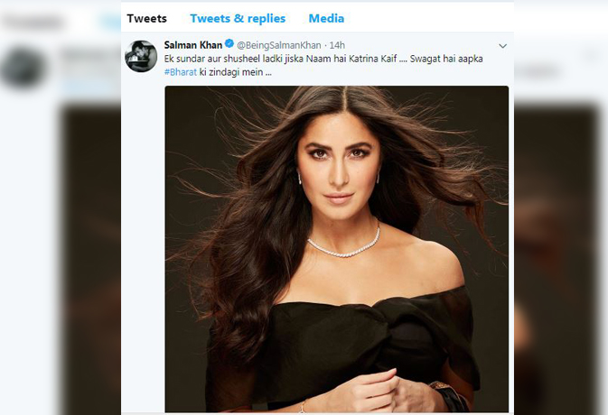This screenshot has width=608, height=415.
Task: Click Salman Khan's profile avatar
Action: 141,56
